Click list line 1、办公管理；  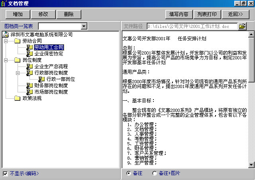coord(142,125)
